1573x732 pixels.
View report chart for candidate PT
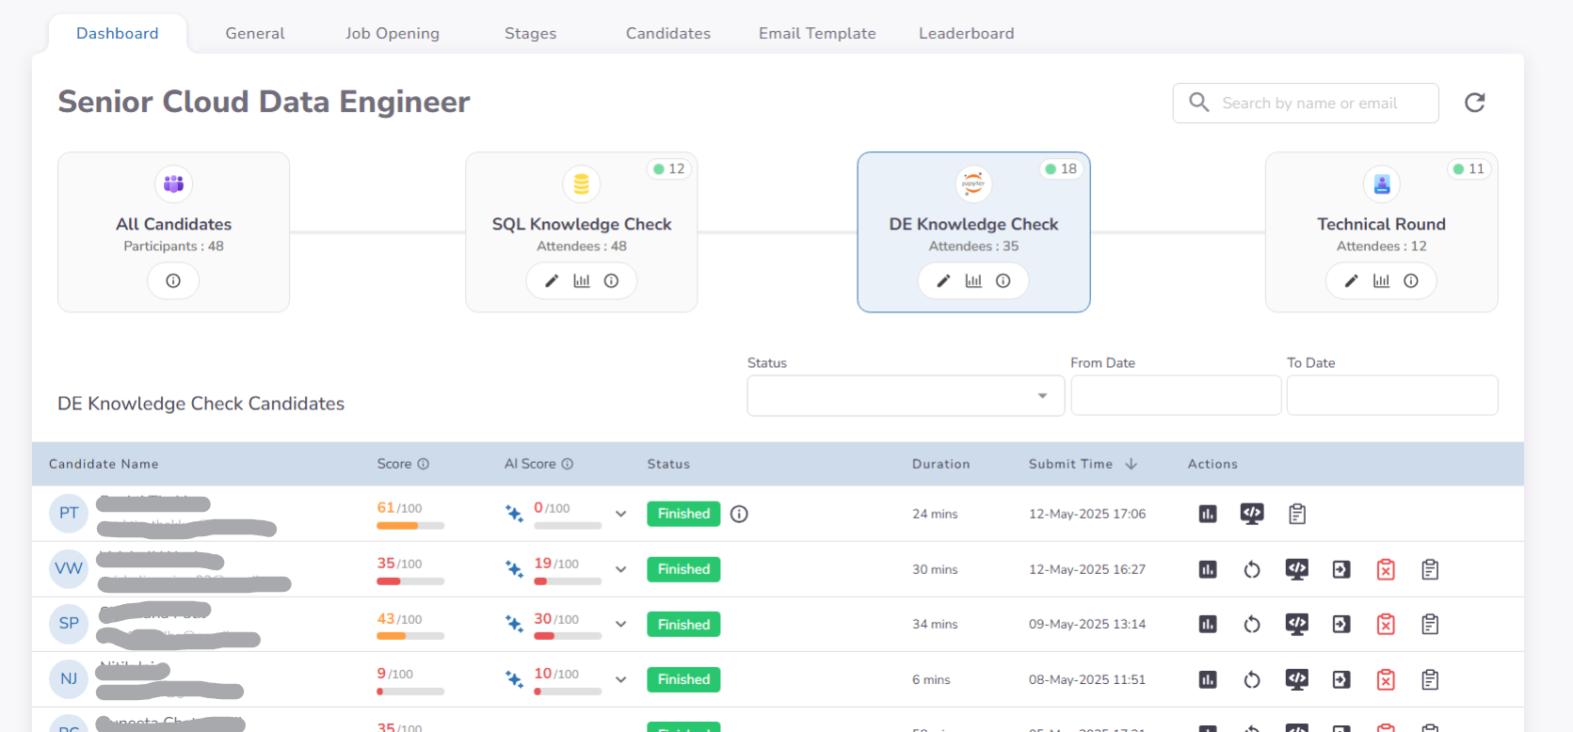click(x=1208, y=514)
